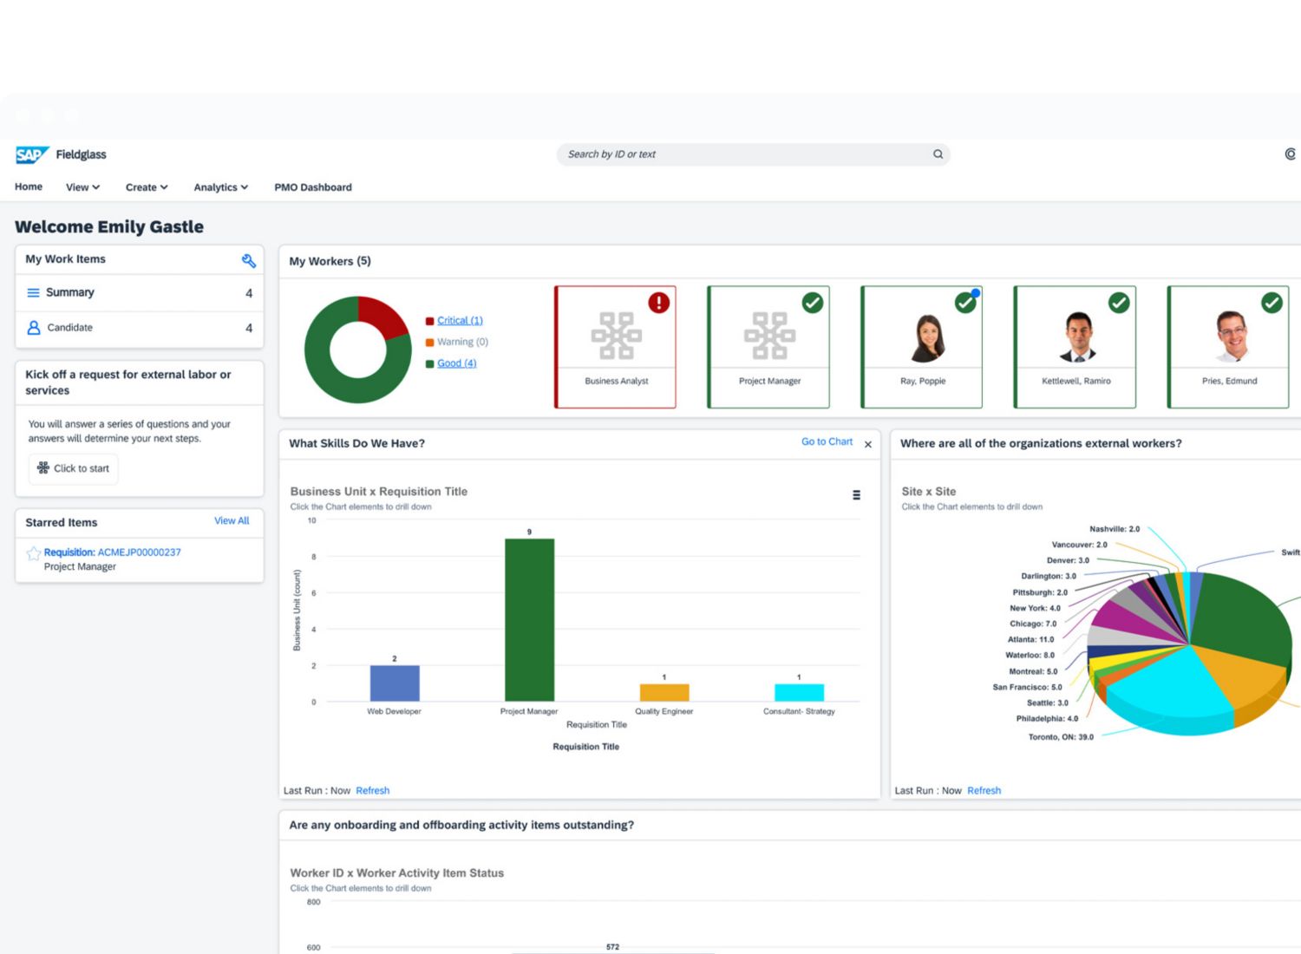Open the Create dropdown menu
This screenshot has height=954, width=1301.
pyautogui.click(x=146, y=187)
